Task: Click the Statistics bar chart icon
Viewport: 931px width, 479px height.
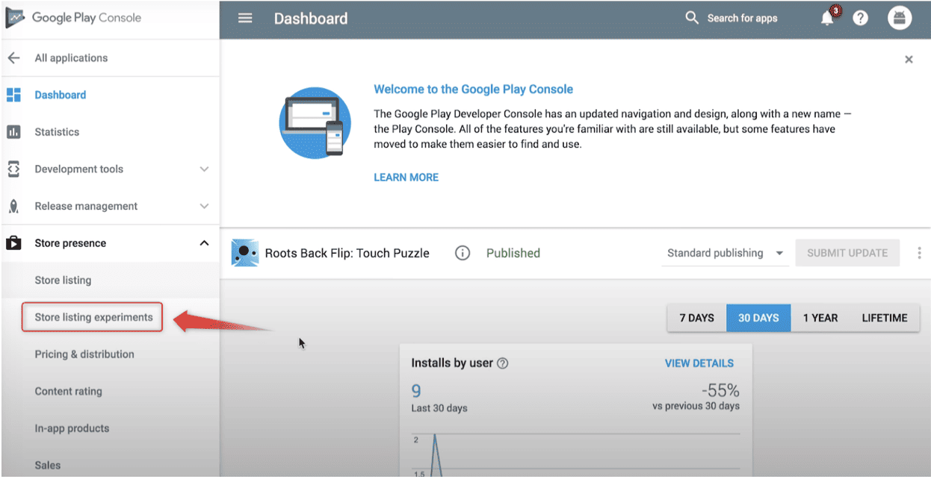Action: 13,132
